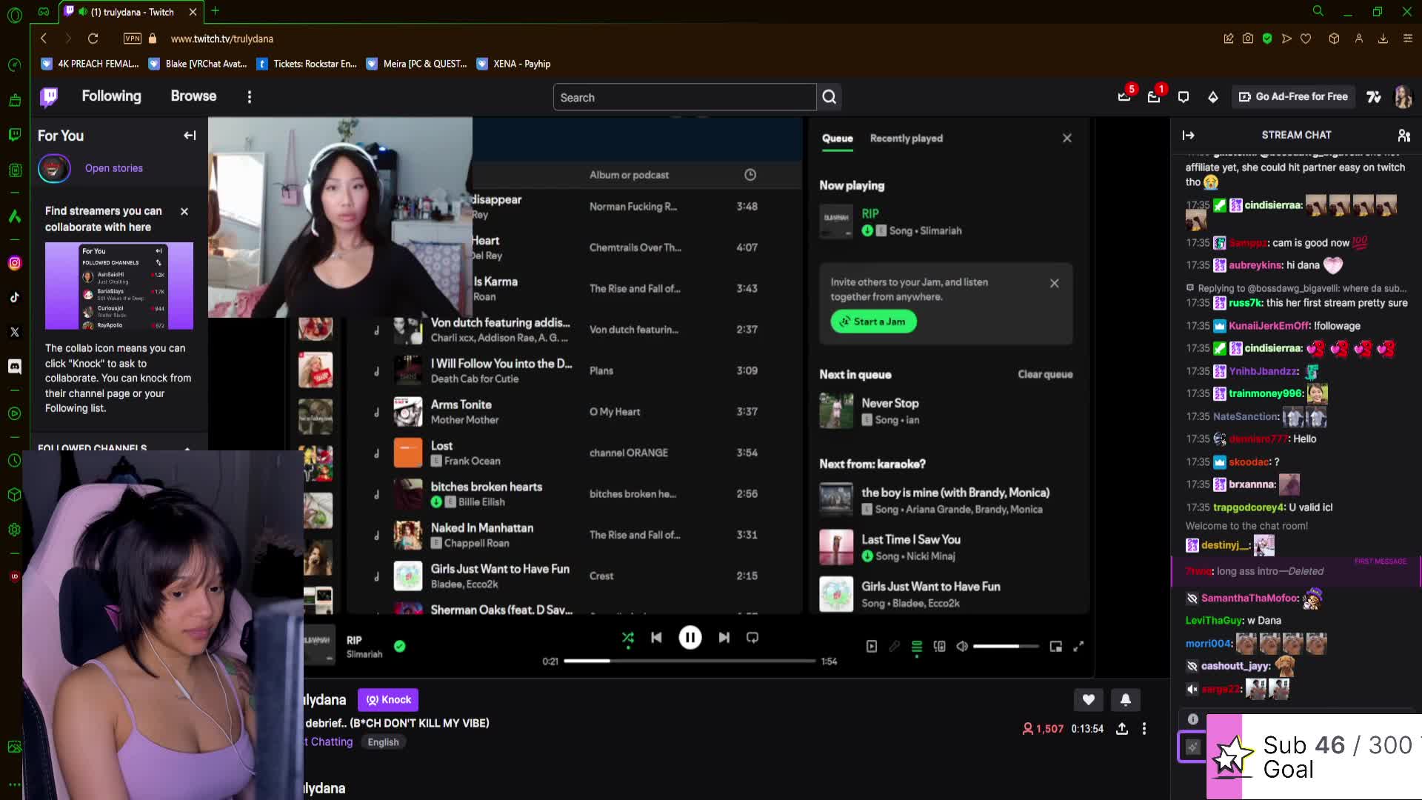Image resolution: width=1422 pixels, height=800 pixels.
Task: Open stream three-dot options menu
Action: click(x=1144, y=729)
